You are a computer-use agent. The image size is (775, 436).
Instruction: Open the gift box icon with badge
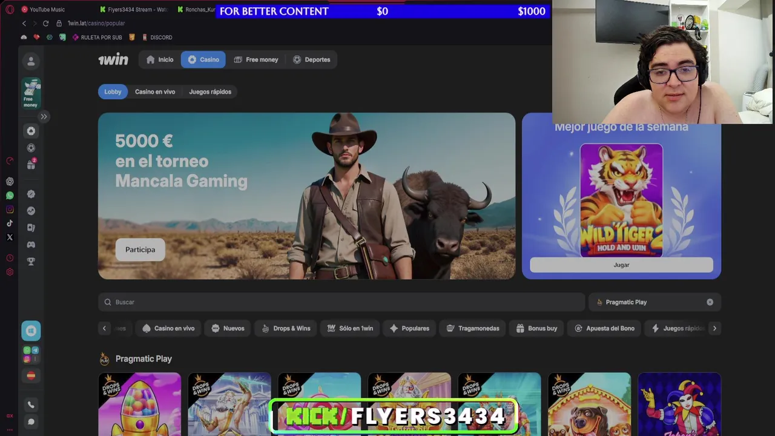31,164
